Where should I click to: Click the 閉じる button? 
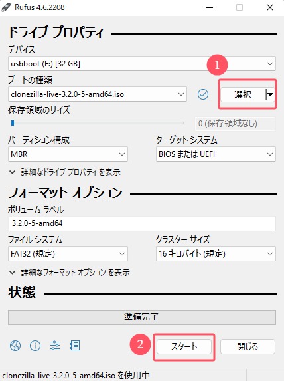click(x=248, y=346)
